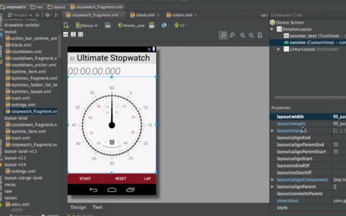This screenshot has height=216, width=346.
Task: Switch to the Text tab
Action: pos(97,207)
